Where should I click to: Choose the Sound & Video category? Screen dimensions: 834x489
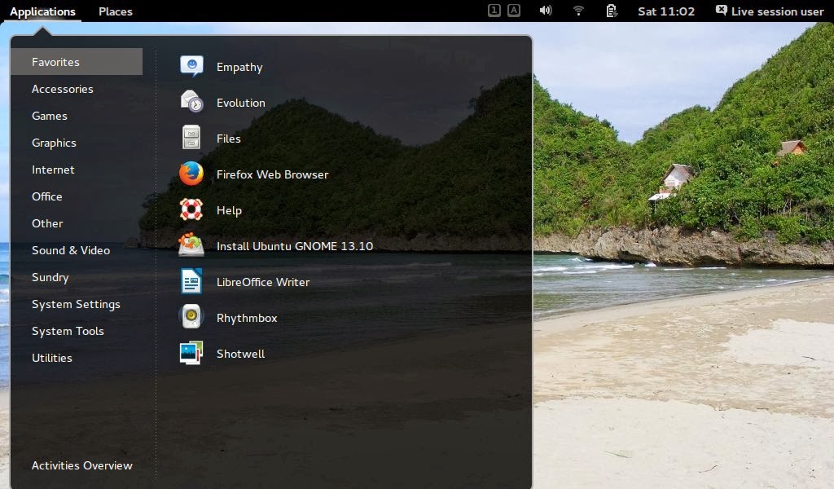click(71, 250)
